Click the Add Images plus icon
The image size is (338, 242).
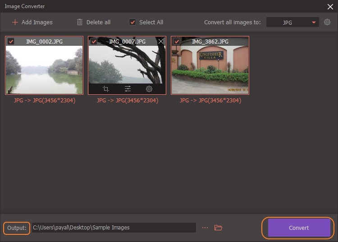click(15, 22)
